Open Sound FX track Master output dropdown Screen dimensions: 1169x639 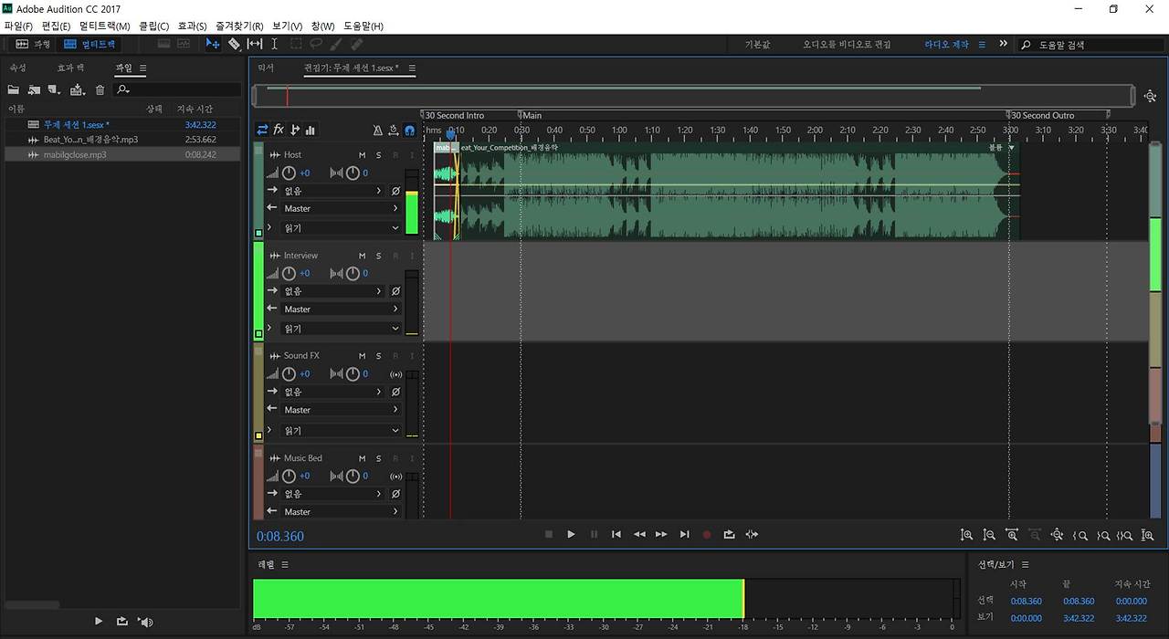(x=340, y=410)
